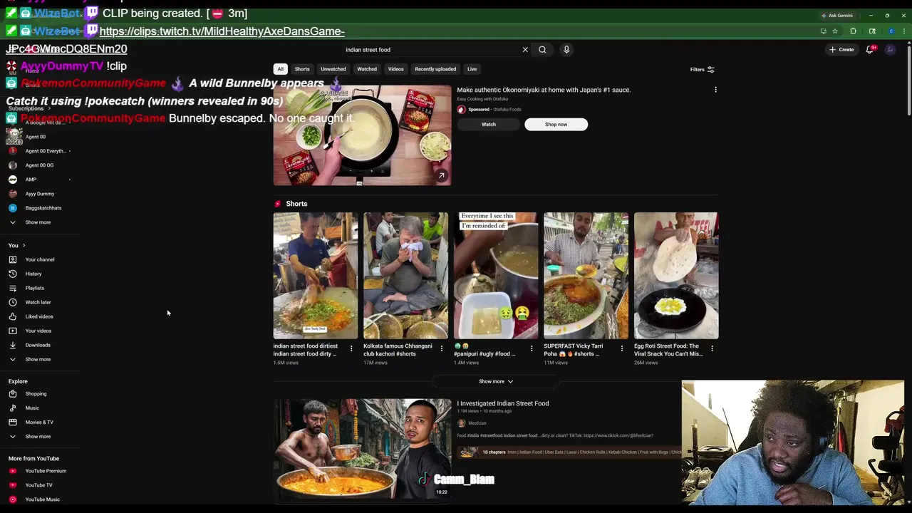This screenshot has width=912, height=513.
Task: Click the Liked videos thumbs-up icon
Action: click(x=13, y=316)
